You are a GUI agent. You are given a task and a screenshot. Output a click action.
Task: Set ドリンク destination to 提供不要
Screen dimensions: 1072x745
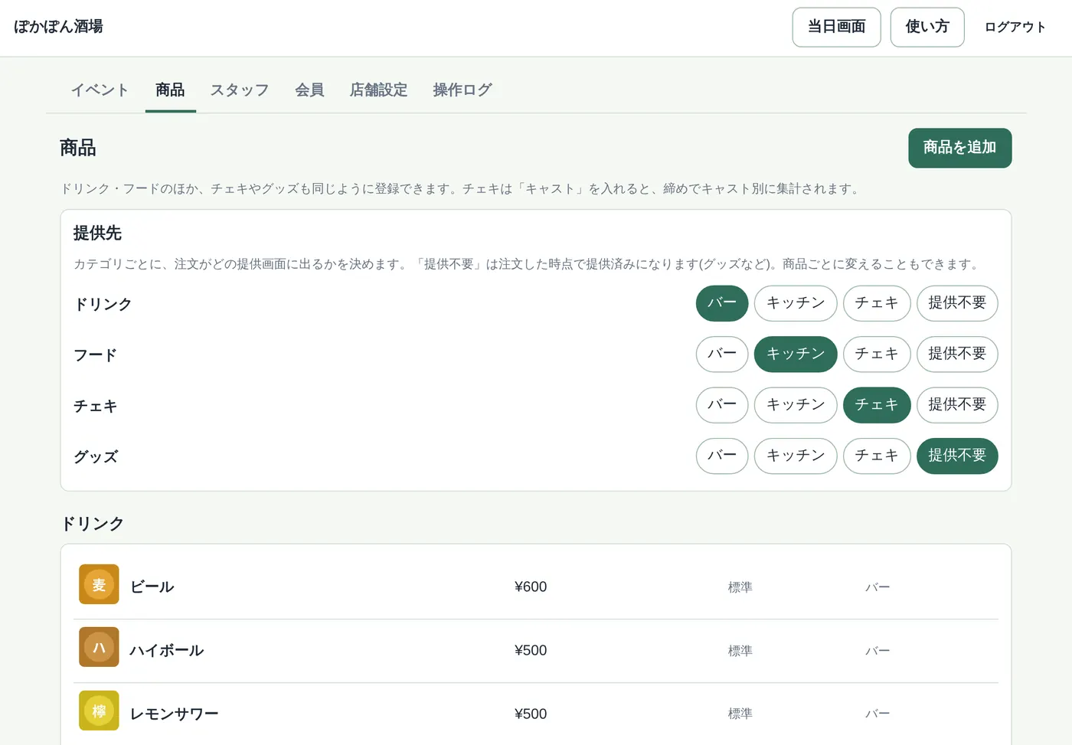coord(957,303)
